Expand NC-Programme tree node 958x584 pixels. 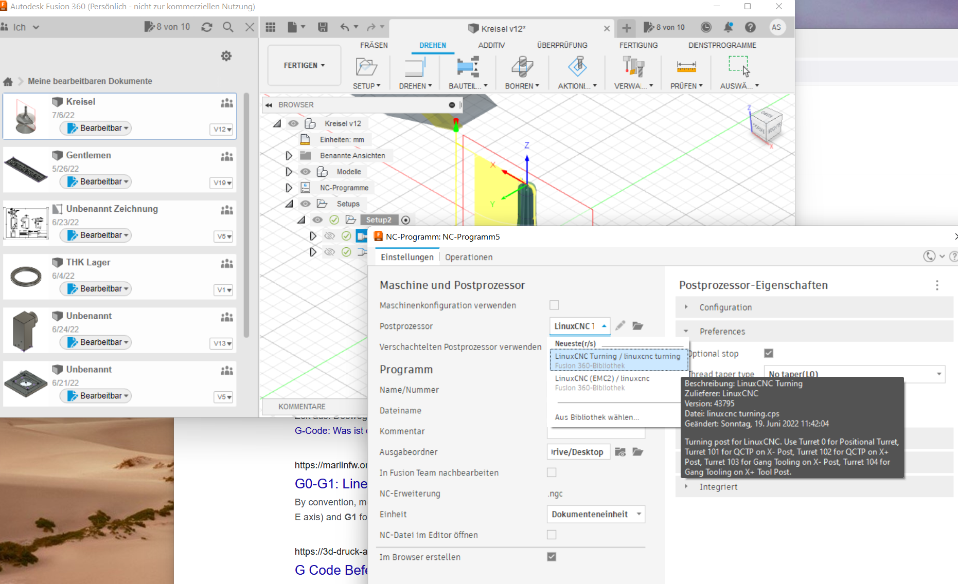pos(289,188)
